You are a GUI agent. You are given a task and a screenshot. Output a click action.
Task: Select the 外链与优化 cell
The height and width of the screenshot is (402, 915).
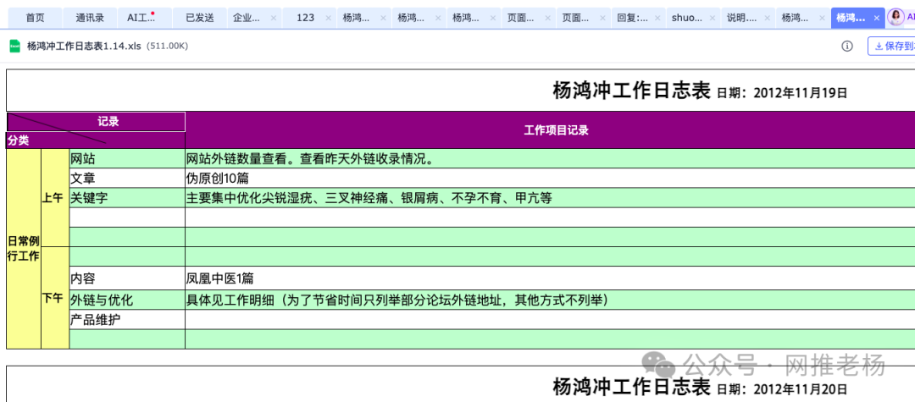pyautogui.click(x=127, y=300)
